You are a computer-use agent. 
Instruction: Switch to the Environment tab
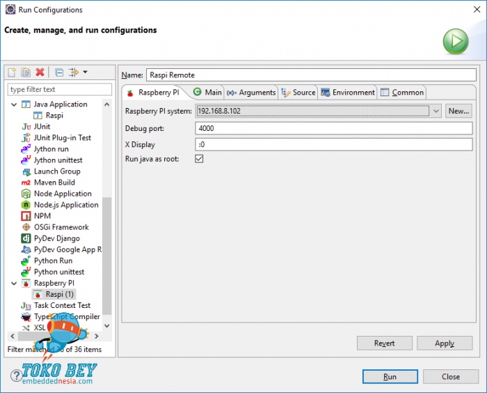(348, 93)
